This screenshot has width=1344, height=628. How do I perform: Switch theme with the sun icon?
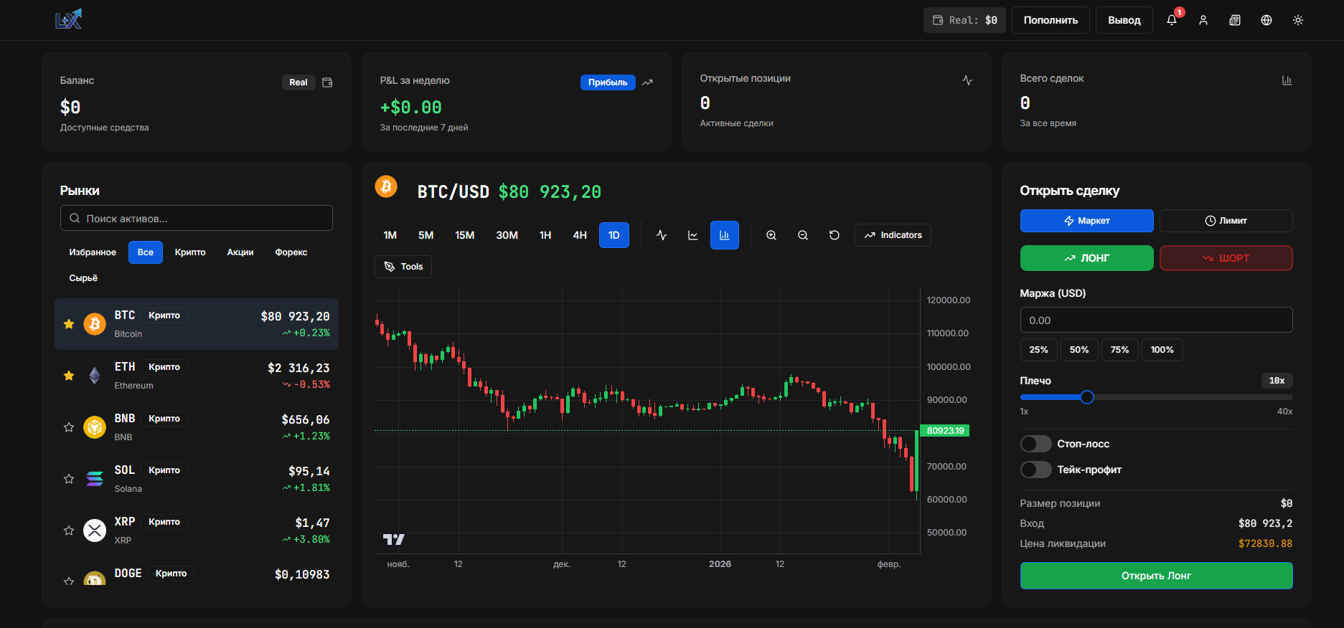pyautogui.click(x=1298, y=20)
